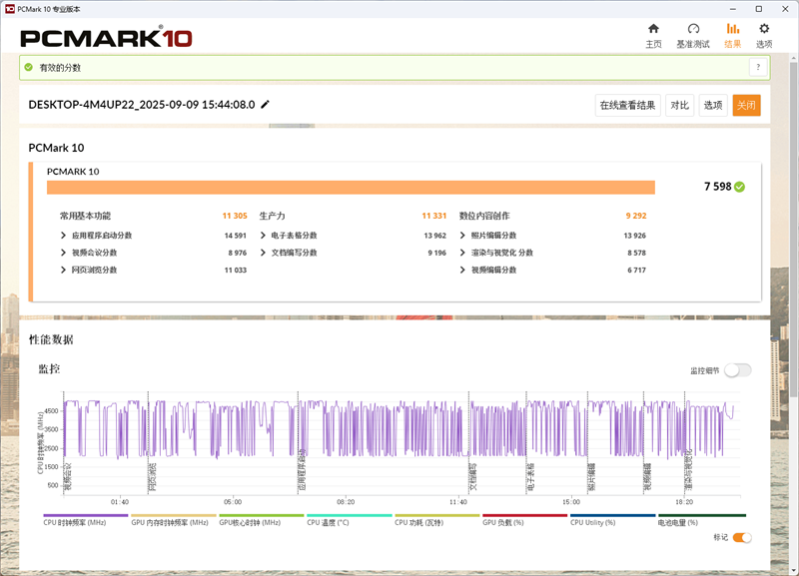Select CPU 时钟频率 (MHz) legend swatch
This screenshot has height=576, width=799.
coord(86,515)
